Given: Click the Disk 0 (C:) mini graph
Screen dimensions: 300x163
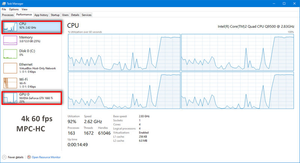Looking at the screenshot, I should coord(10,54).
